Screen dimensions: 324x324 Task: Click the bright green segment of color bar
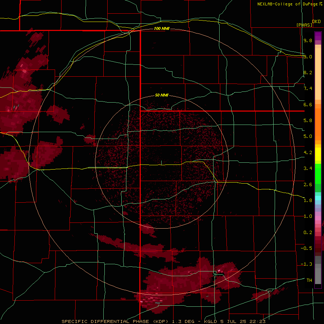318,174
